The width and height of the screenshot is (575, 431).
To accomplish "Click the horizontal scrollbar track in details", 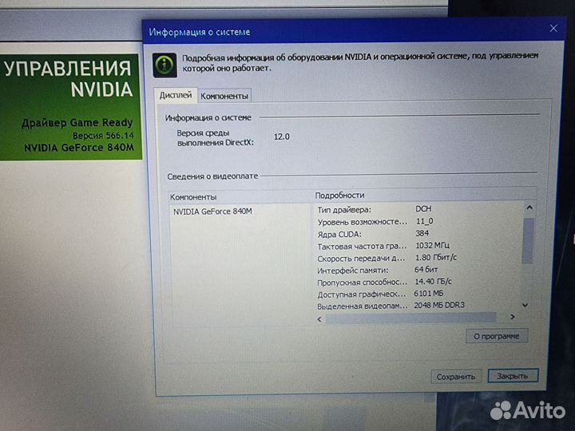I will [x=410, y=318].
